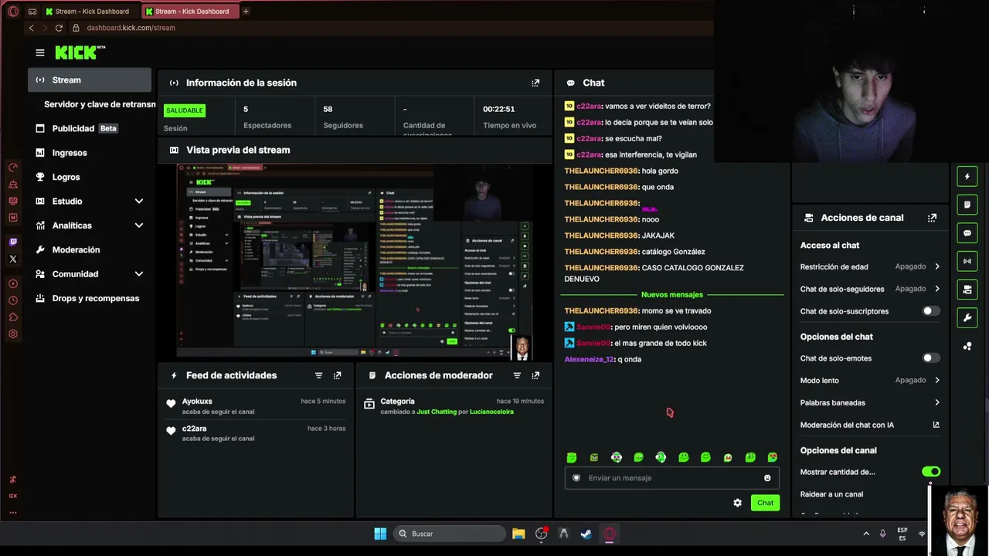Viewport: 989px width, 556px height.
Task: Pop out the Feed de actividades panel
Action: [x=337, y=375]
